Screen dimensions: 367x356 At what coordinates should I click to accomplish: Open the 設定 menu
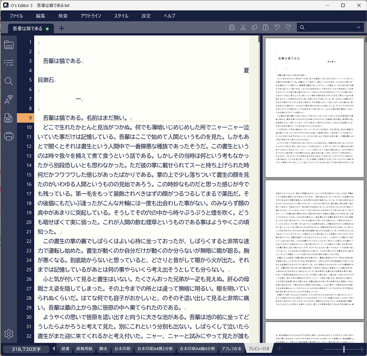[x=146, y=16]
